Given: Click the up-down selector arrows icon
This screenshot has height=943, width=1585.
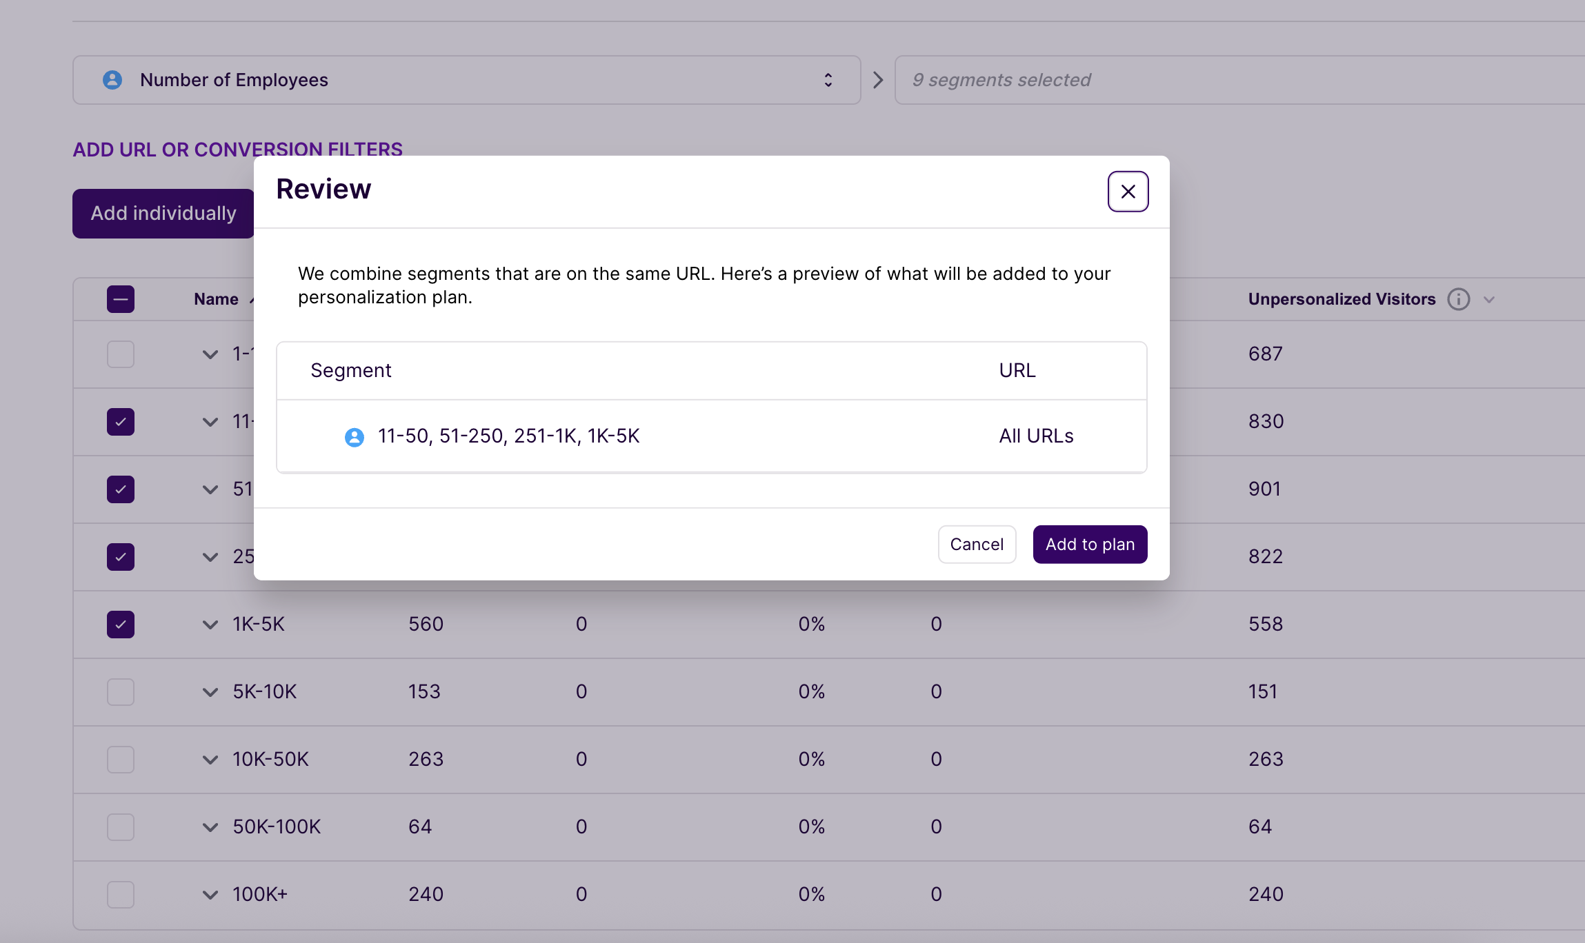Looking at the screenshot, I should pos(828,80).
